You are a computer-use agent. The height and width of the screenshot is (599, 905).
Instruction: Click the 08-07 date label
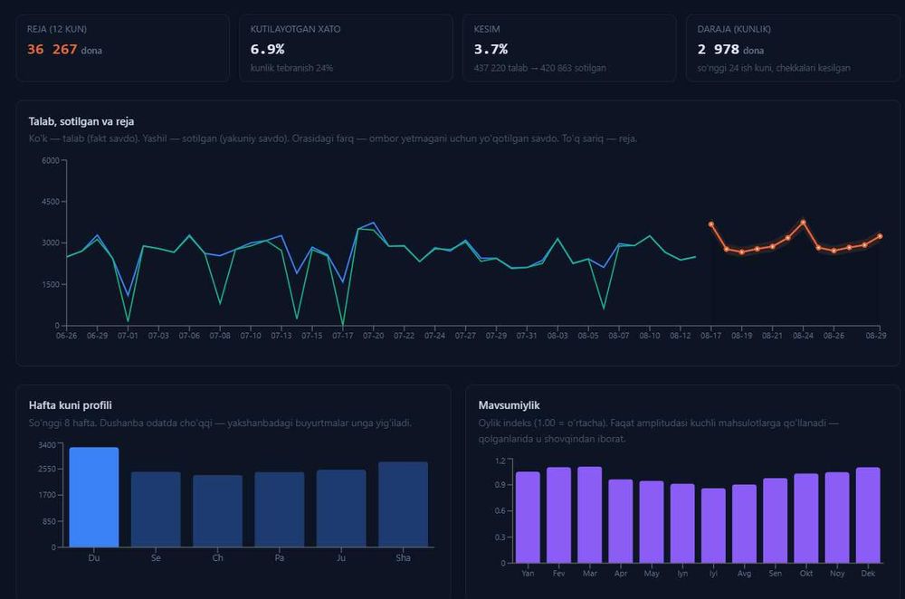click(619, 336)
